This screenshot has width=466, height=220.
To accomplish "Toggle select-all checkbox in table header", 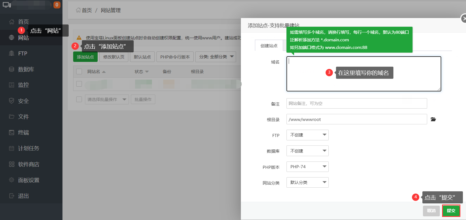I will pos(79,71).
